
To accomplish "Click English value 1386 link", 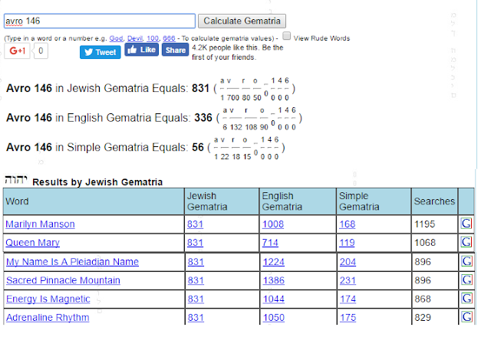I will [x=274, y=280].
